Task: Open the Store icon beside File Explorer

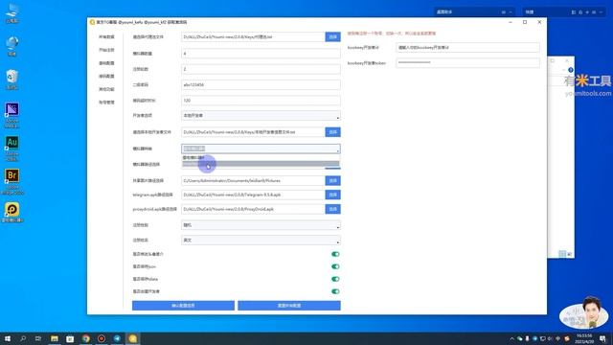Action: tap(70, 338)
